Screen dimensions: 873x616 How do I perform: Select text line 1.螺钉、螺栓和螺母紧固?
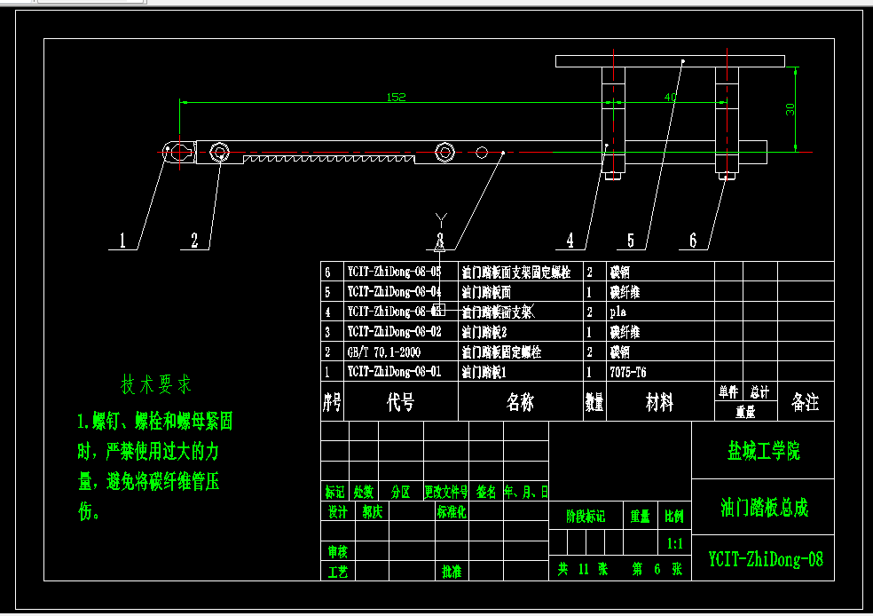[x=154, y=421]
